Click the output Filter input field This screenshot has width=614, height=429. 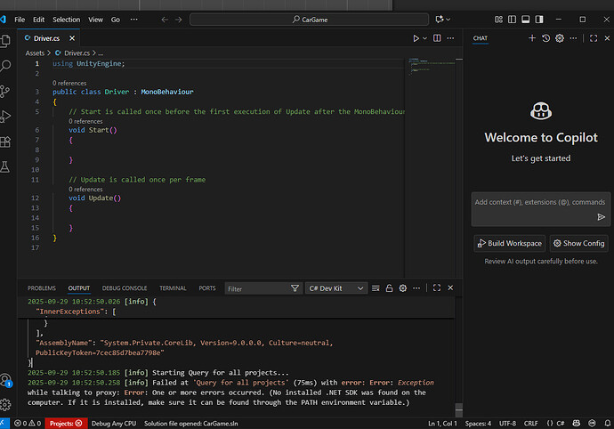255,288
